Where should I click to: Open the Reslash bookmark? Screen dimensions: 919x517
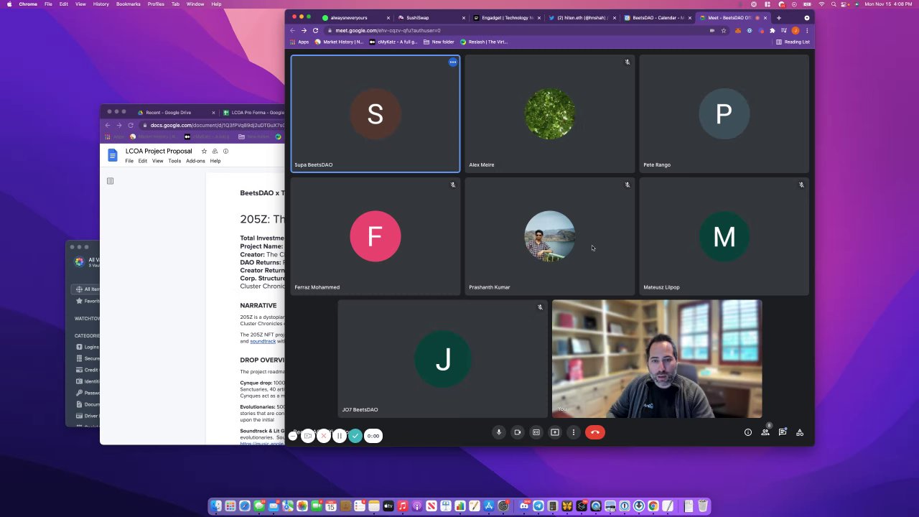tap(484, 42)
